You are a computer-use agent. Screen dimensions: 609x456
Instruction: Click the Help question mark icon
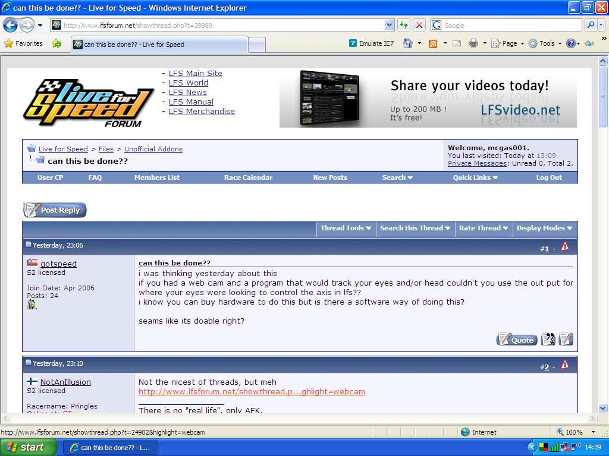click(570, 43)
